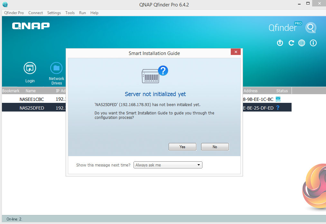Click the power sleep icon in header
The width and height of the screenshot is (326, 224).
[x=280, y=43]
